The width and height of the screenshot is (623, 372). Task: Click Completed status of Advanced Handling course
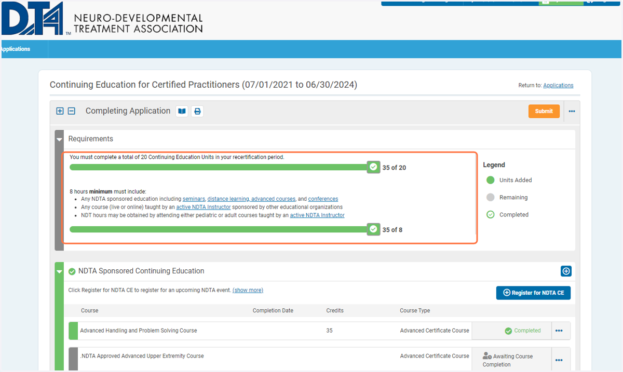click(523, 331)
